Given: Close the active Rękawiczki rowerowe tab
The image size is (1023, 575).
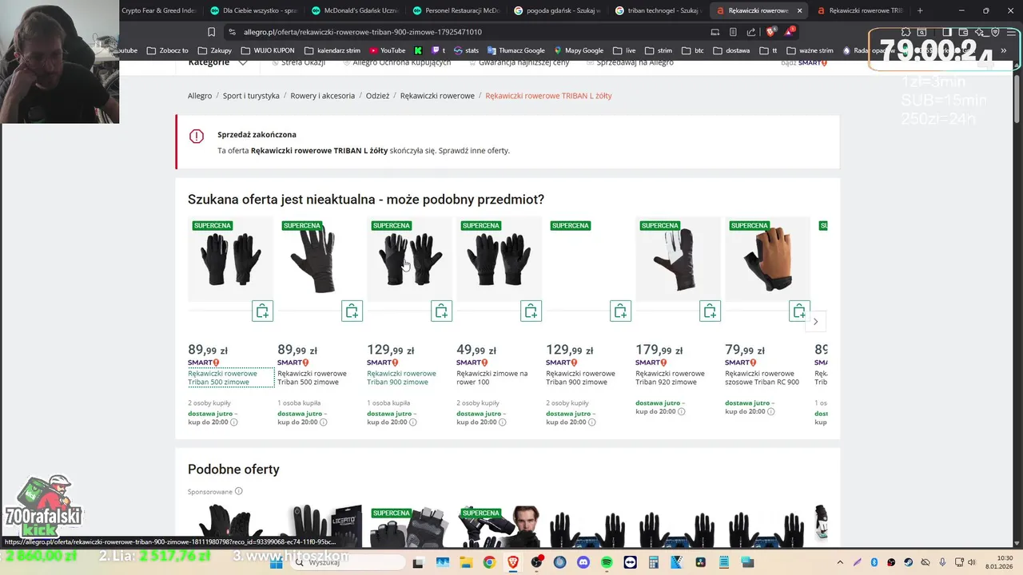Looking at the screenshot, I should coord(799,10).
